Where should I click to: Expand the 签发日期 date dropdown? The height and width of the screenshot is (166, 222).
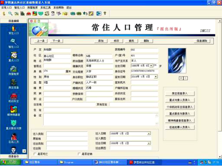coord(156,77)
